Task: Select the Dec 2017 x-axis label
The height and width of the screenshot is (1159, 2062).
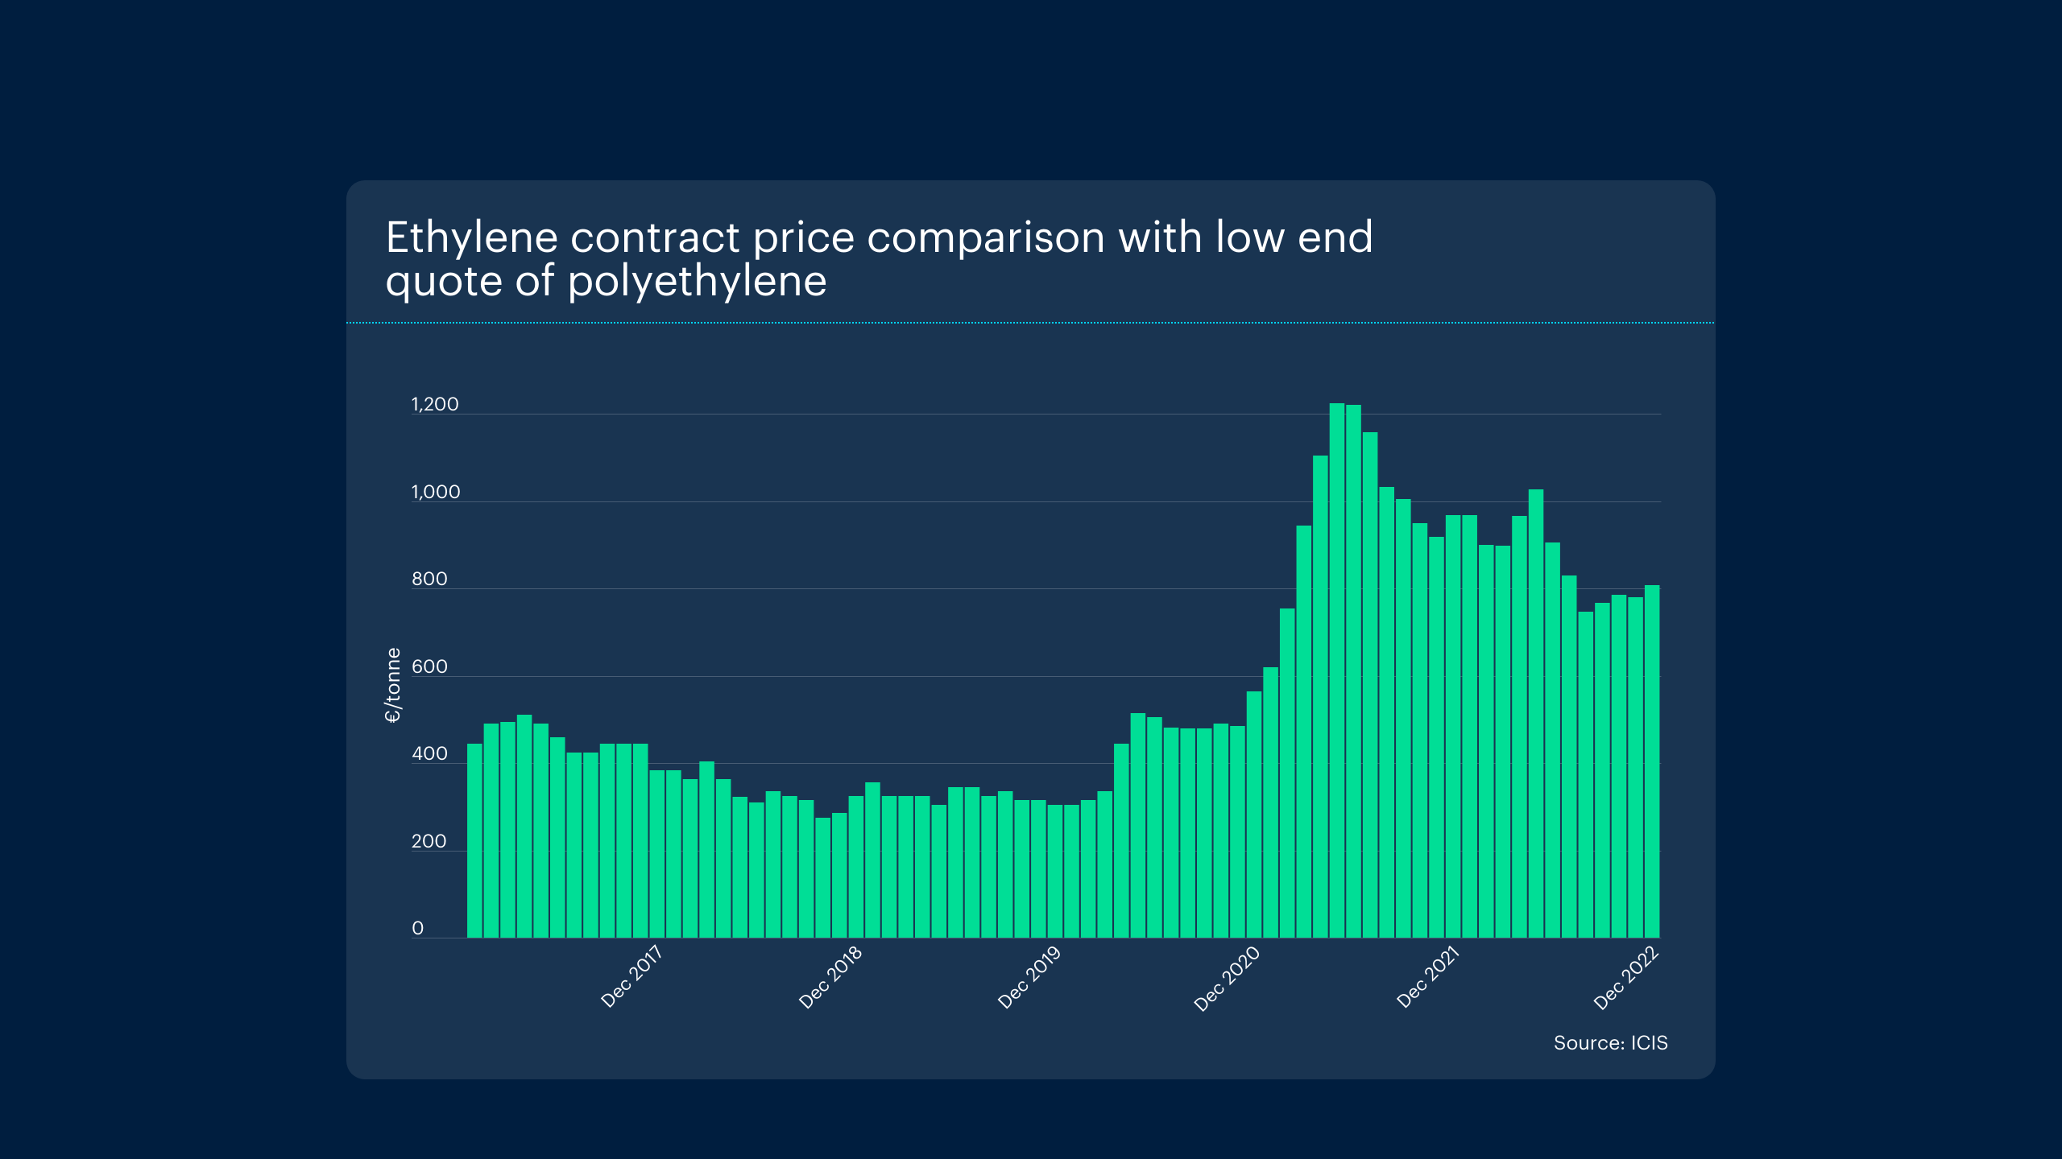Action: tap(631, 976)
